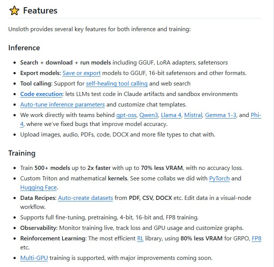The image size is (274, 267).
Task: Follow the Auto-create datasets link
Action: (x=85, y=198)
